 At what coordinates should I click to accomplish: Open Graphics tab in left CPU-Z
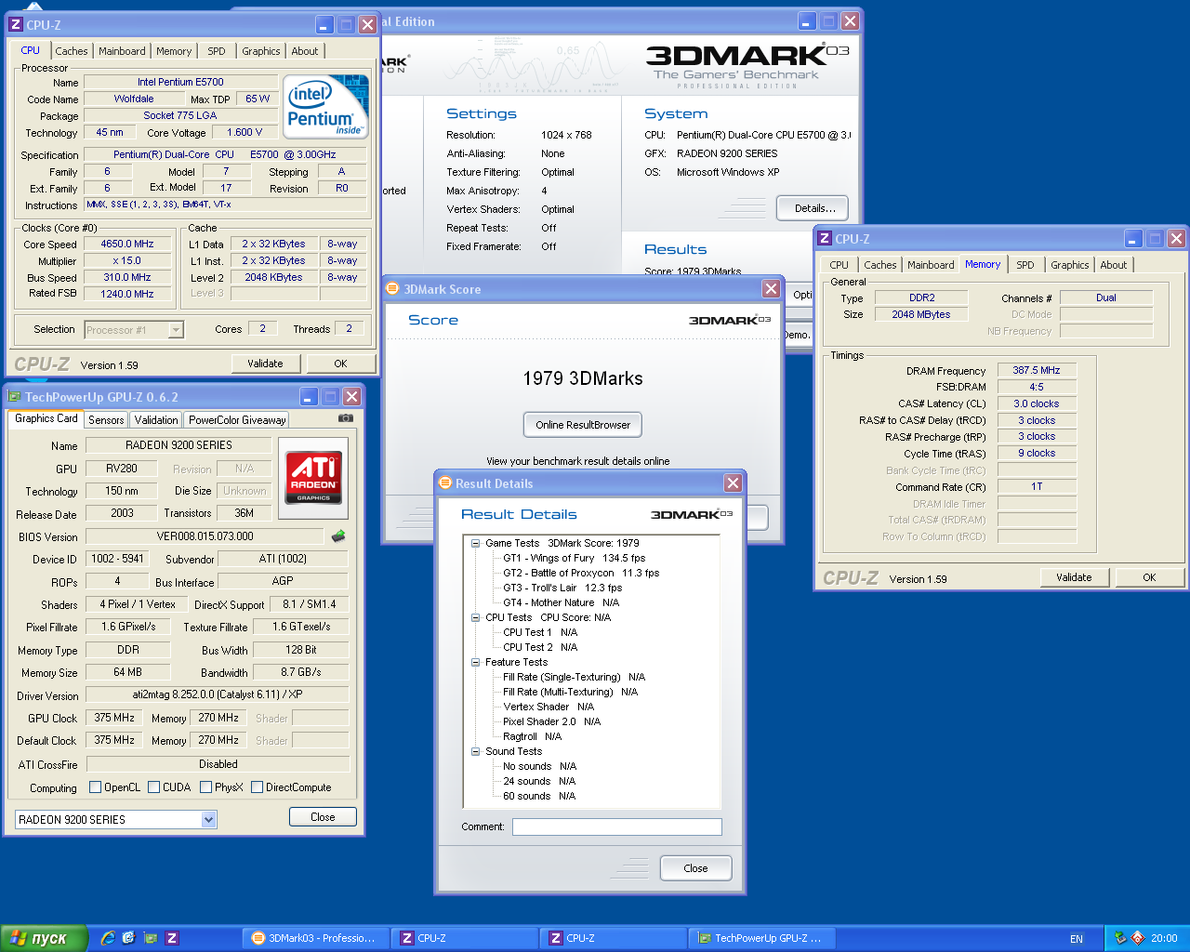(x=261, y=51)
